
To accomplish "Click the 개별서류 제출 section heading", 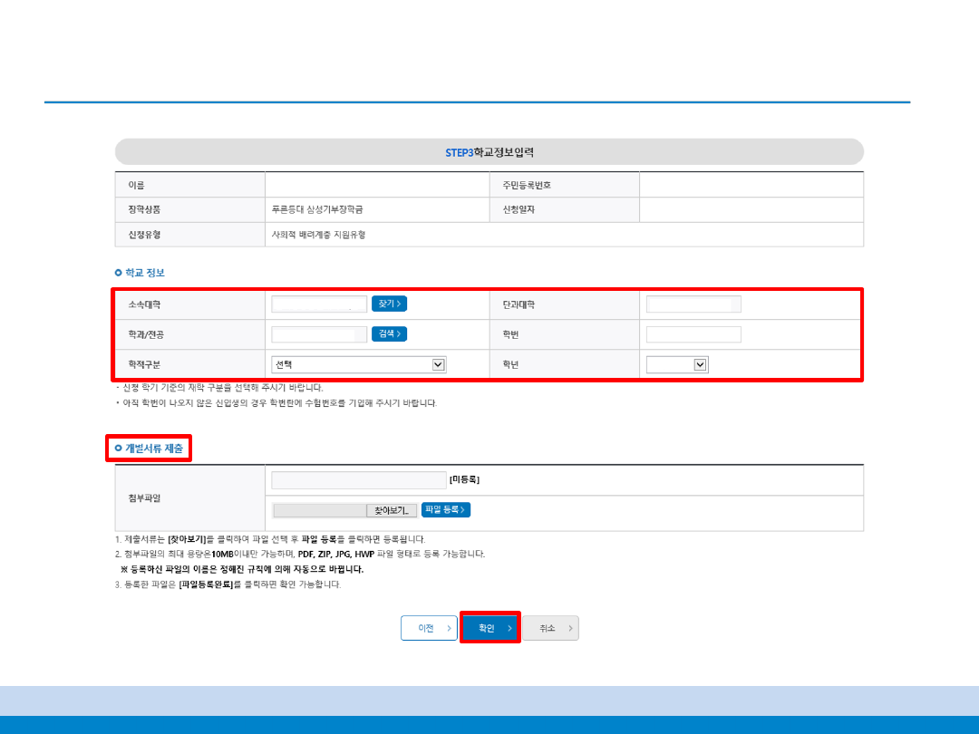I will click(x=153, y=449).
